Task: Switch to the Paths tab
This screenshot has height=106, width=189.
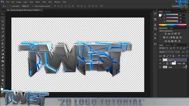Action: (x=175, y=45)
